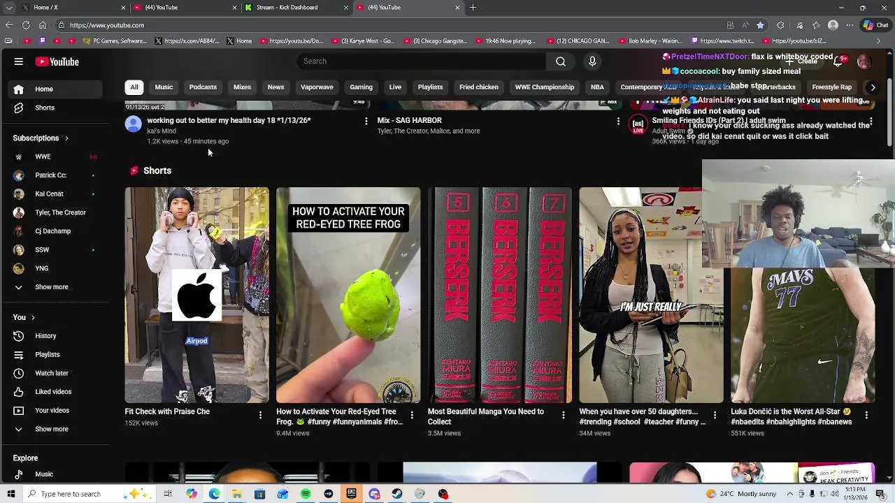
Task: Open the YouTube hamburger guide menu
Action: point(19,61)
